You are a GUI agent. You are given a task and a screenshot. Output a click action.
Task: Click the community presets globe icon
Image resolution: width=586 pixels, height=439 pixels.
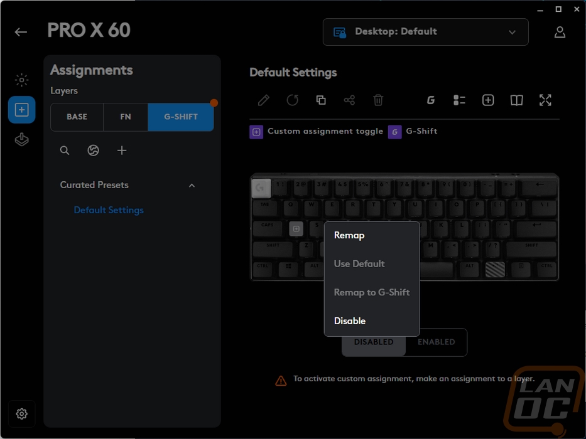pyautogui.click(x=93, y=151)
